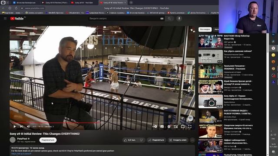278x156 pixels.
Task: Select the Все видео filter chip
Action: coord(205,29)
